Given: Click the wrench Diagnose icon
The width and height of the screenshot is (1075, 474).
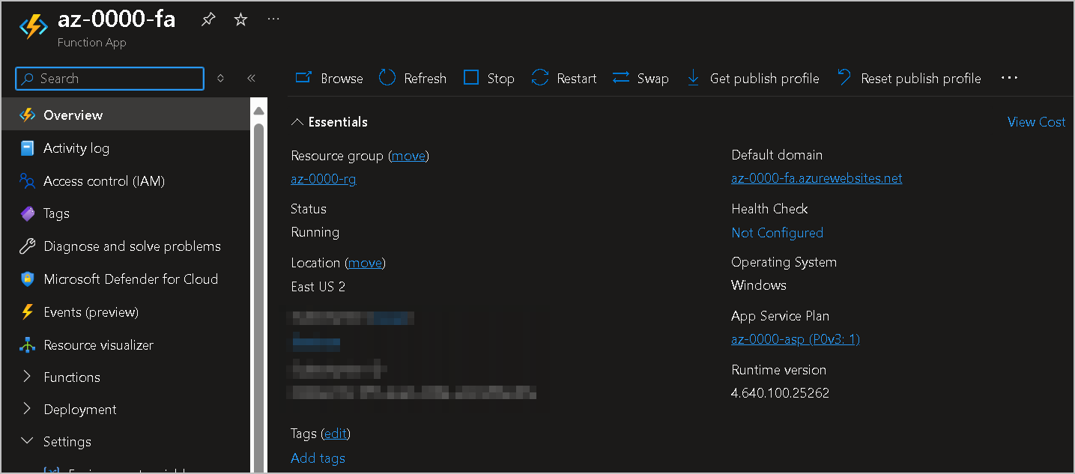Looking at the screenshot, I should [x=28, y=246].
